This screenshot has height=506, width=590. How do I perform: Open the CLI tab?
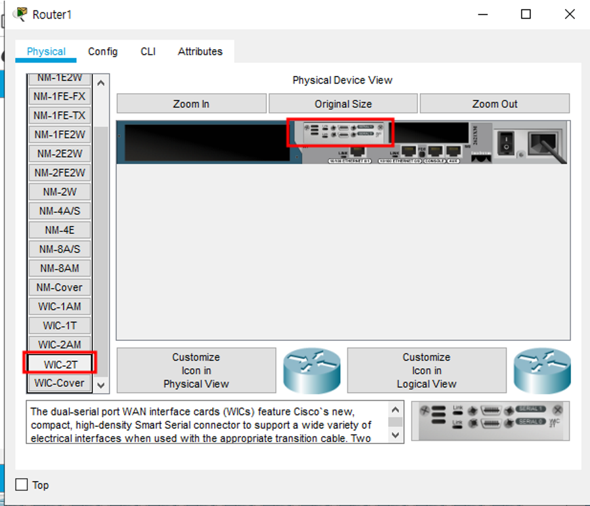148,52
